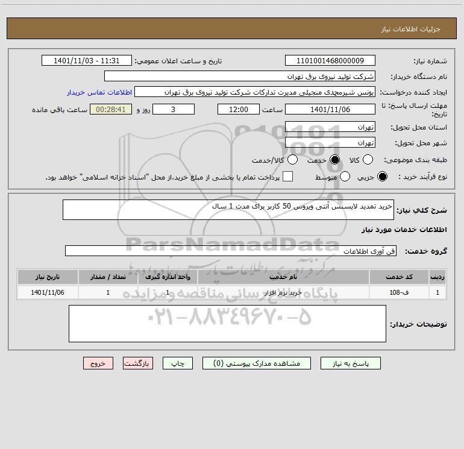This screenshot has width=464, height=449.
Task: Click the خروج exit button
Action: tap(98, 363)
